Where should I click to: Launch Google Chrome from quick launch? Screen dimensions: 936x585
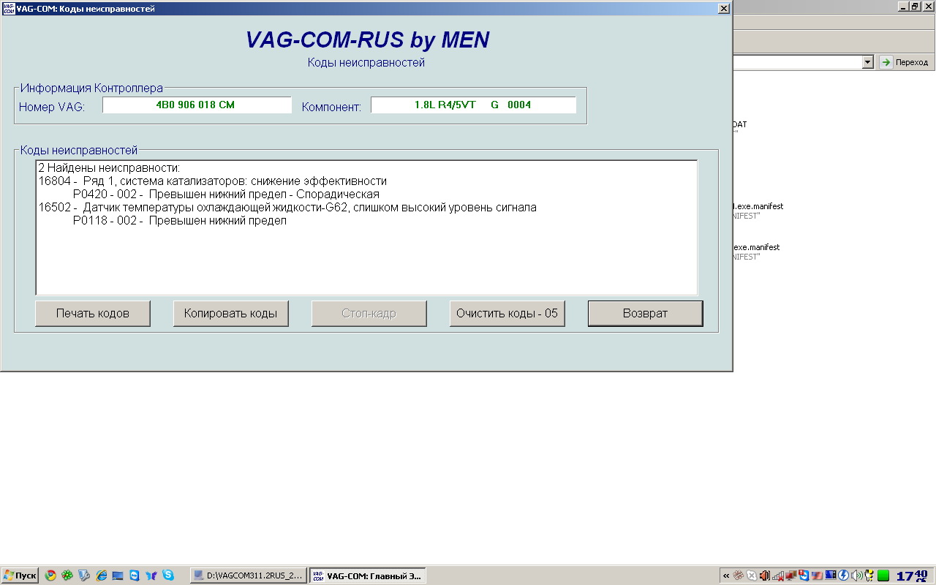click(50, 575)
